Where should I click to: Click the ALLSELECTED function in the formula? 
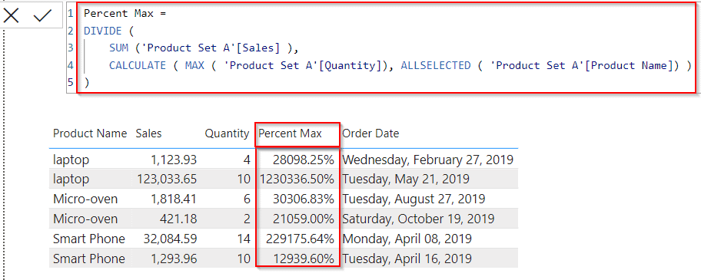pyautogui.click(x=436, y=65)
